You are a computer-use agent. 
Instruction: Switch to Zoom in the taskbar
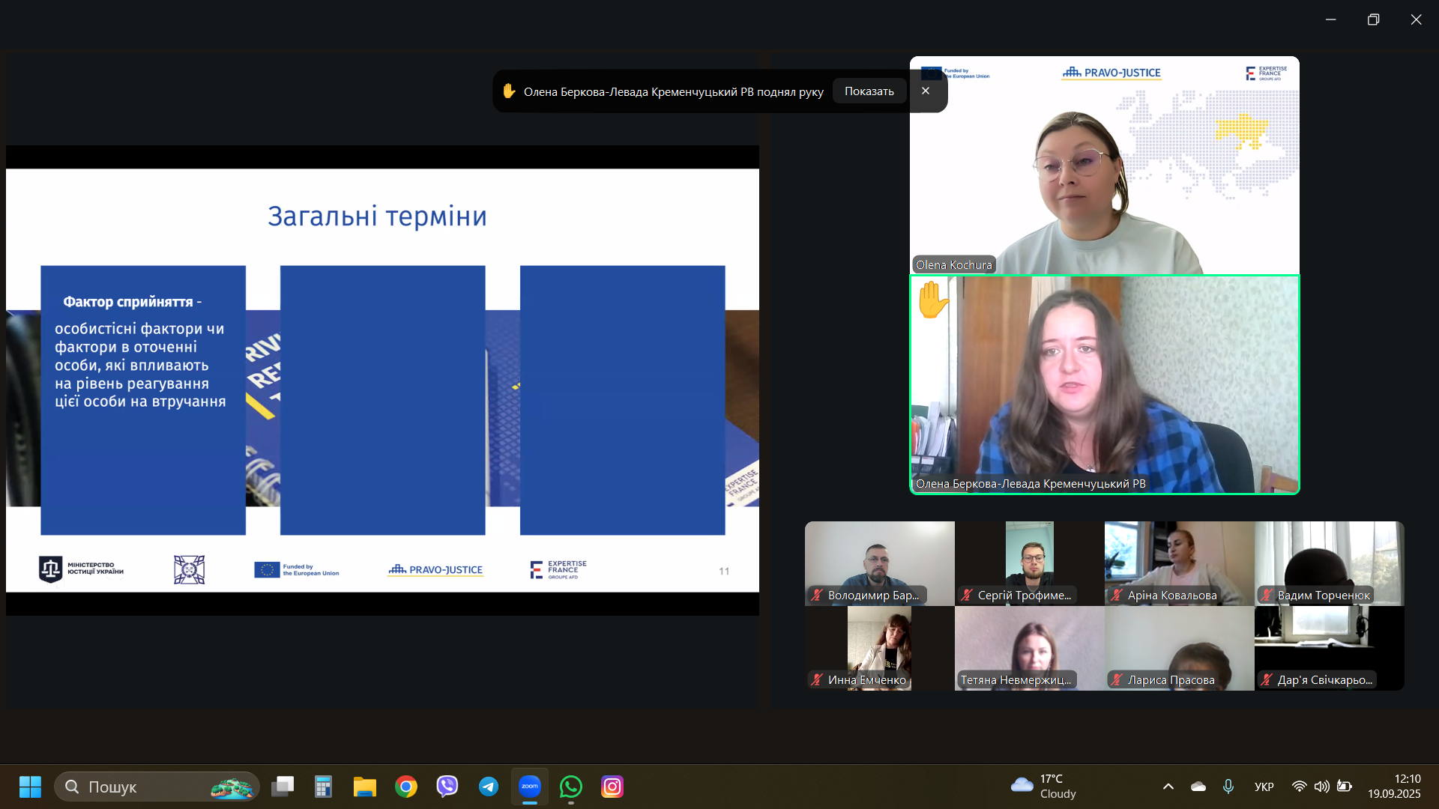[530, 787]
